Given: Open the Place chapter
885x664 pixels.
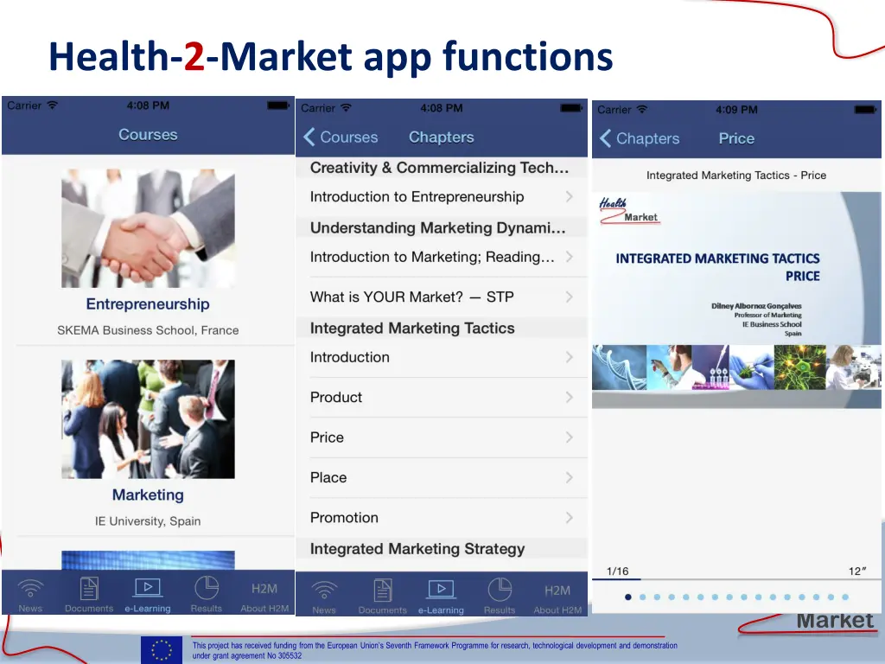Looking at the screenshot, I should tap(442, 477).
